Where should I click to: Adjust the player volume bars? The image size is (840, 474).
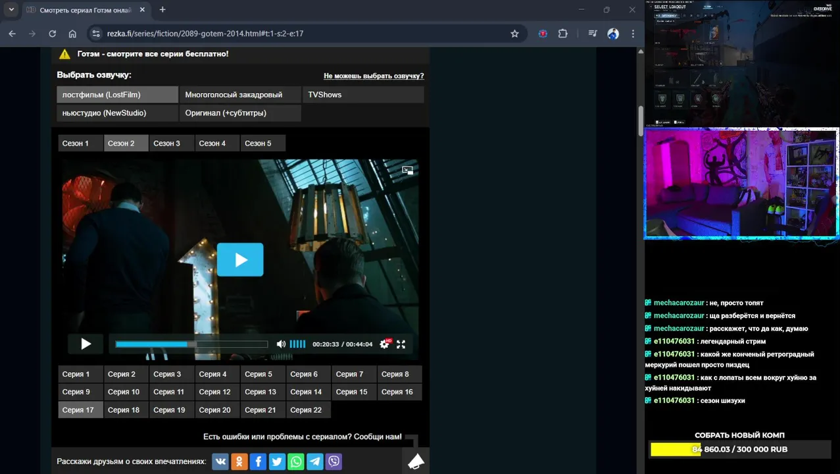click(x=298, y=344)
